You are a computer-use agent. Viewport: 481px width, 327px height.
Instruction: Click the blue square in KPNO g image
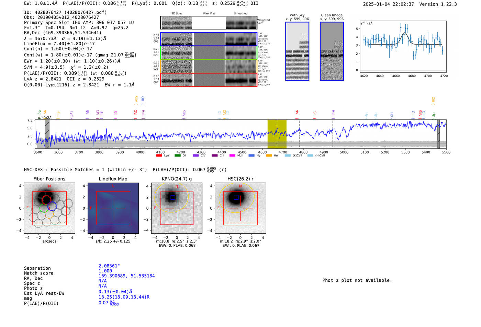click(x=173, y=197)
